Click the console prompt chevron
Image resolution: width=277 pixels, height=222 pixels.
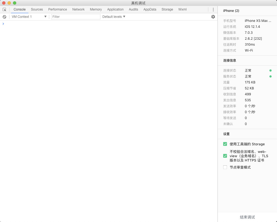3,23
